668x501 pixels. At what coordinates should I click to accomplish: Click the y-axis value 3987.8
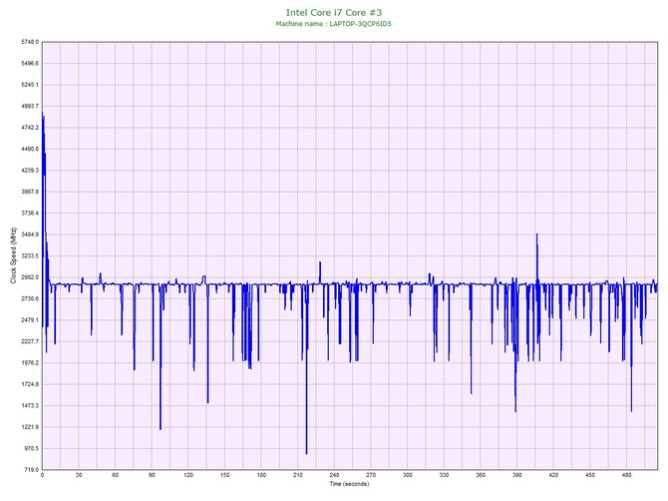(30, 192)
